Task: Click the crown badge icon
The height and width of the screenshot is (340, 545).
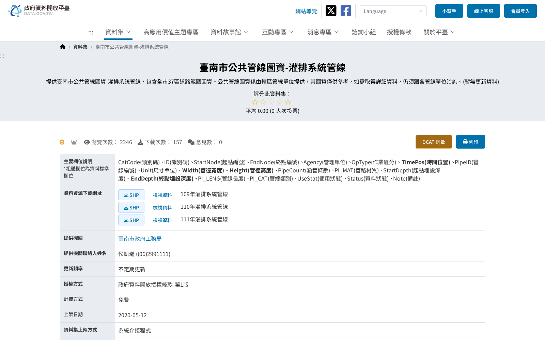Action: [74, 142]
